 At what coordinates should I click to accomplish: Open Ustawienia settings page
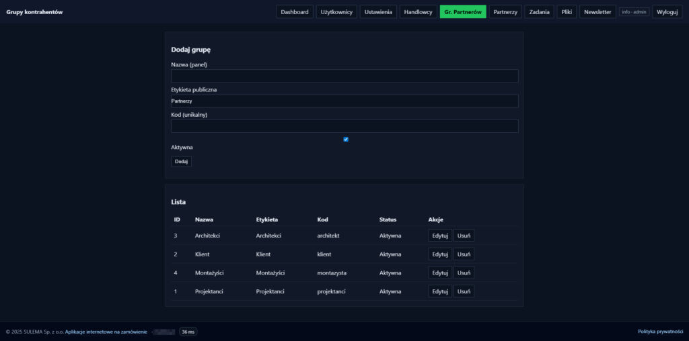(x=378, y=12)
